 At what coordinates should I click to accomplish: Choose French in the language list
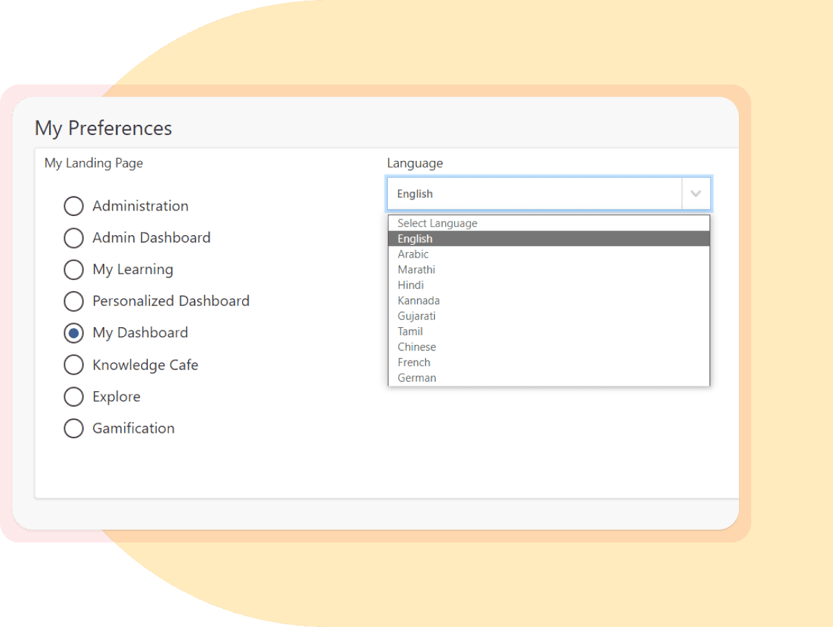coord(549,363)
